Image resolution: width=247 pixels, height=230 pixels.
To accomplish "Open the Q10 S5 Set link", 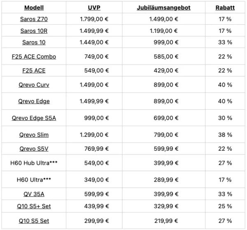I will coord(34,221).
